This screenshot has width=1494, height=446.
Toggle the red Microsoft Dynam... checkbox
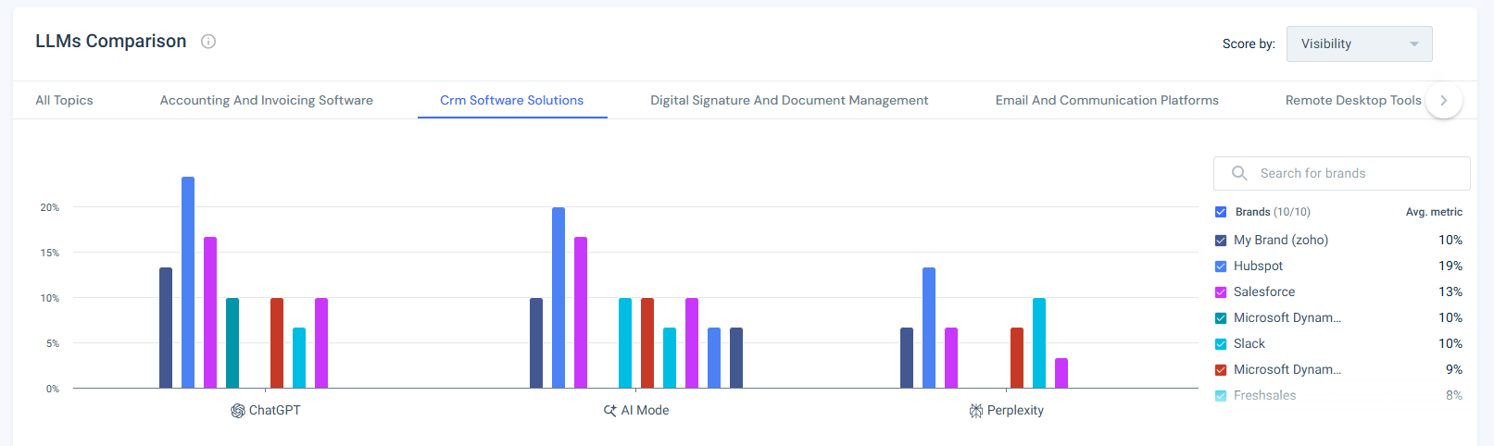coord(1221,370)
